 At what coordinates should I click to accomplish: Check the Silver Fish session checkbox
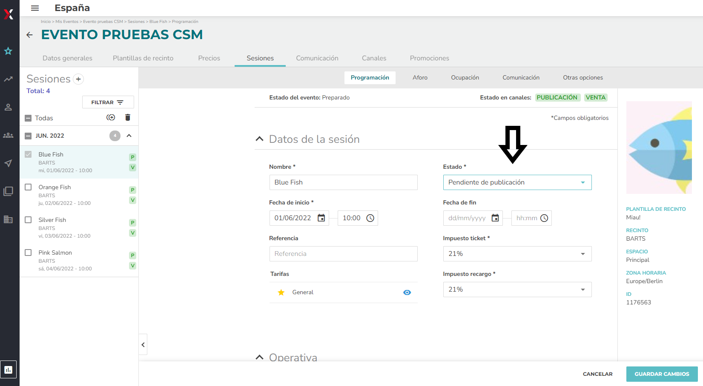tap(28, 220)
